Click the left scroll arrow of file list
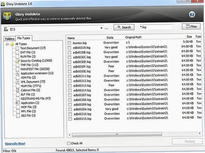Image resolution: width=205 pixels, height=153 pixels. click(x=70, y=135)
